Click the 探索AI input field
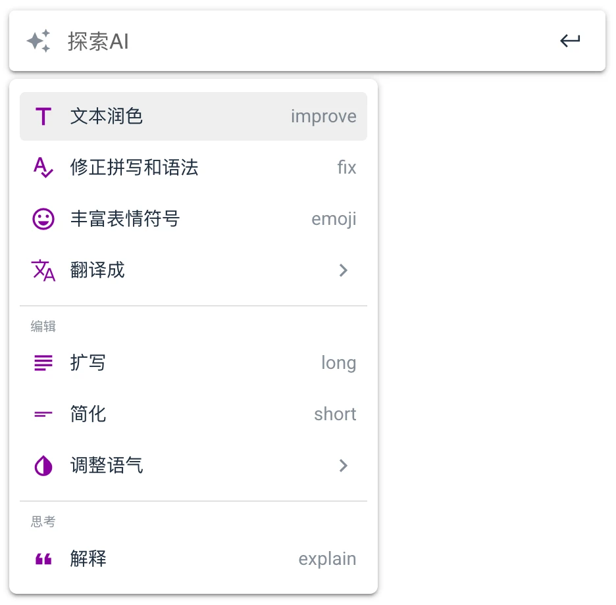The height and width of the screenshot is (605, 616). click(x=307, y=41)
